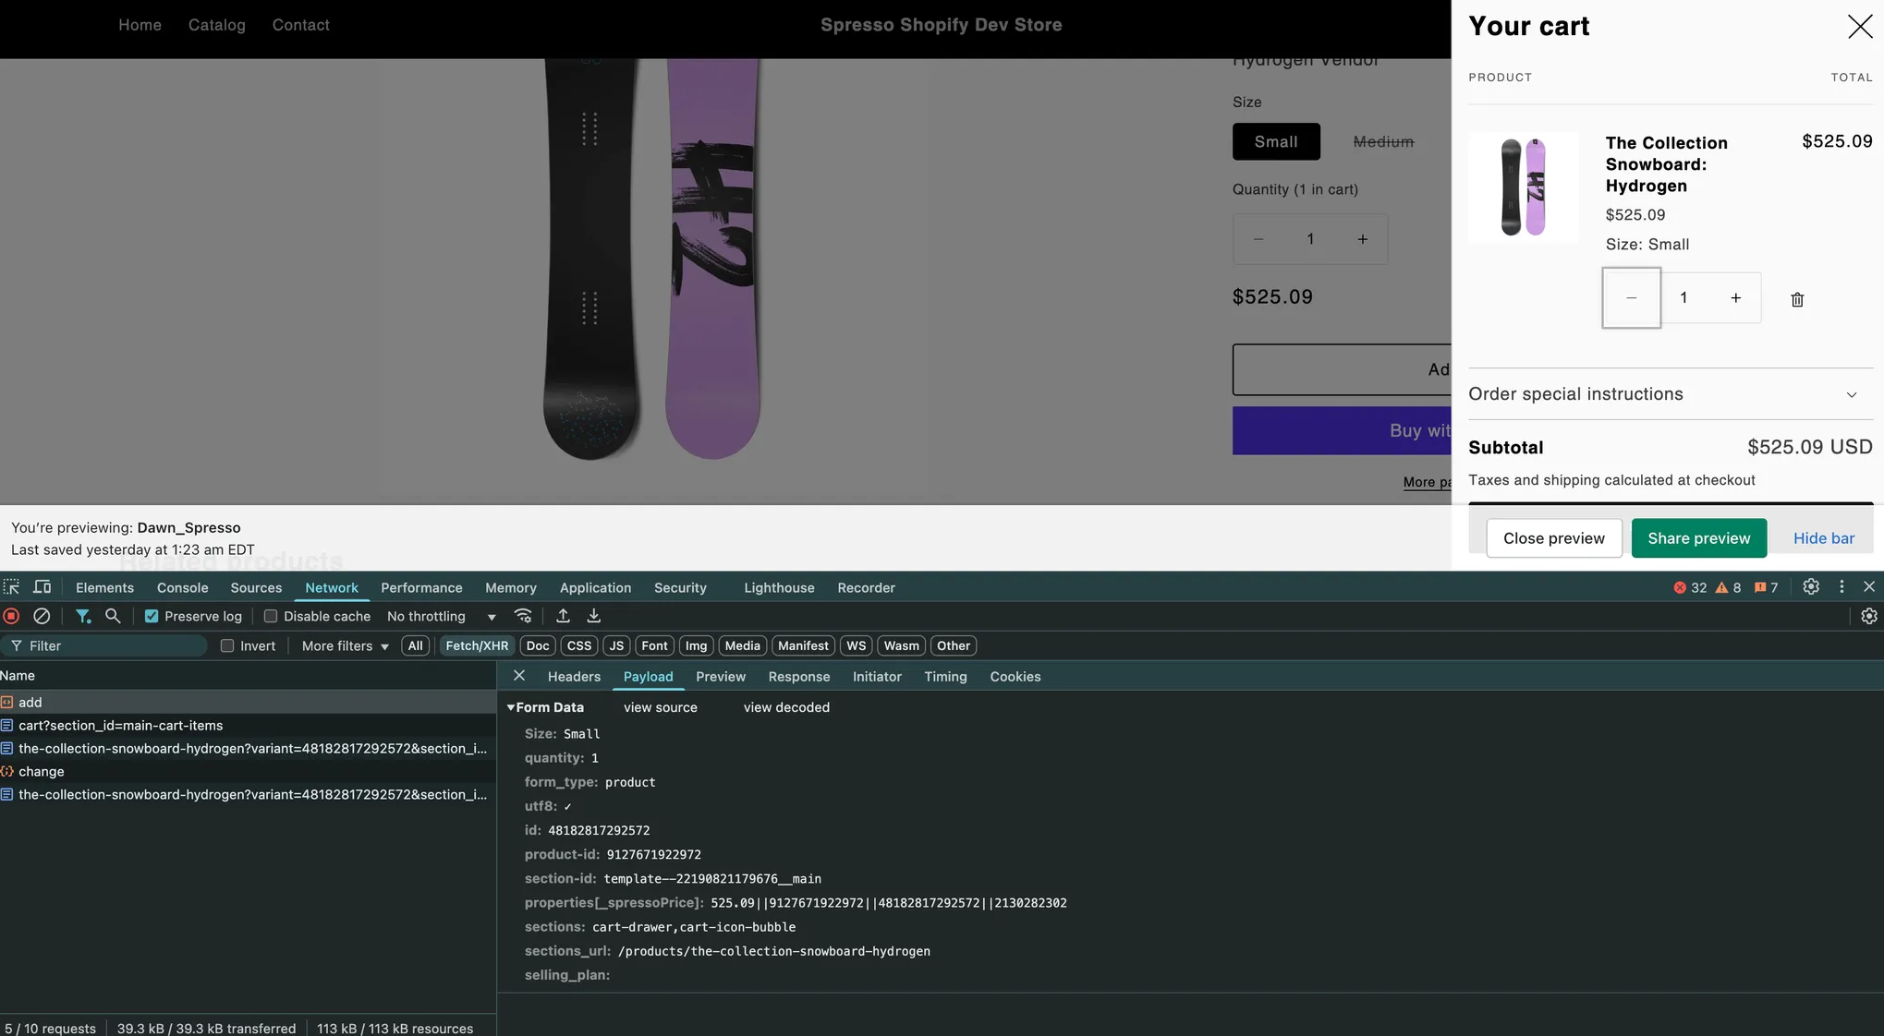The image size is (1884, 1036).
Task: Click the issues badge showing 7
Action: pyautogui.click(x=1766, y=587)
